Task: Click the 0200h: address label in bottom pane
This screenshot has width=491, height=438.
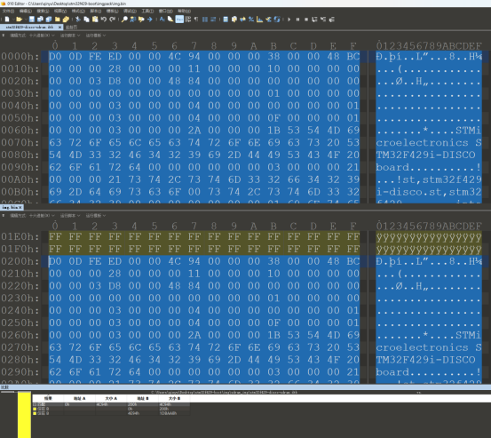Action: (x=20, y=261)
